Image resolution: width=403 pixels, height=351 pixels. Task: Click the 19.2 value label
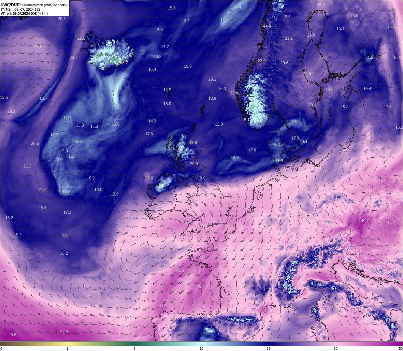click(x=67, y=212)
